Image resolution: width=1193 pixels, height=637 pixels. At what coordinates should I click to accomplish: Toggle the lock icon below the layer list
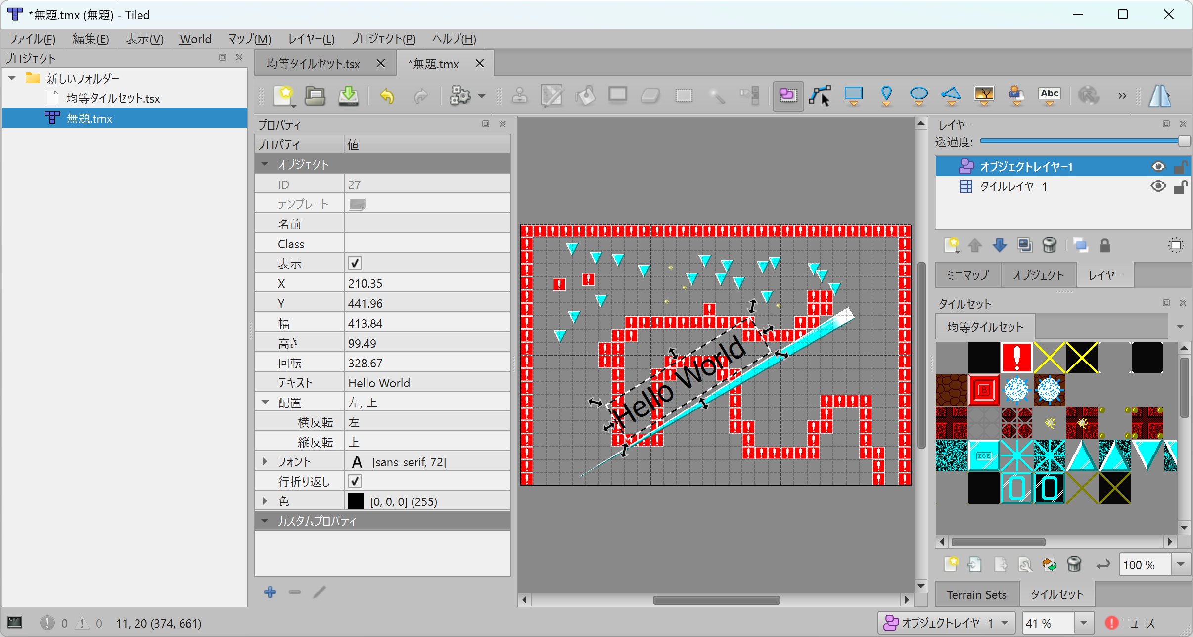pos(1105,245)
